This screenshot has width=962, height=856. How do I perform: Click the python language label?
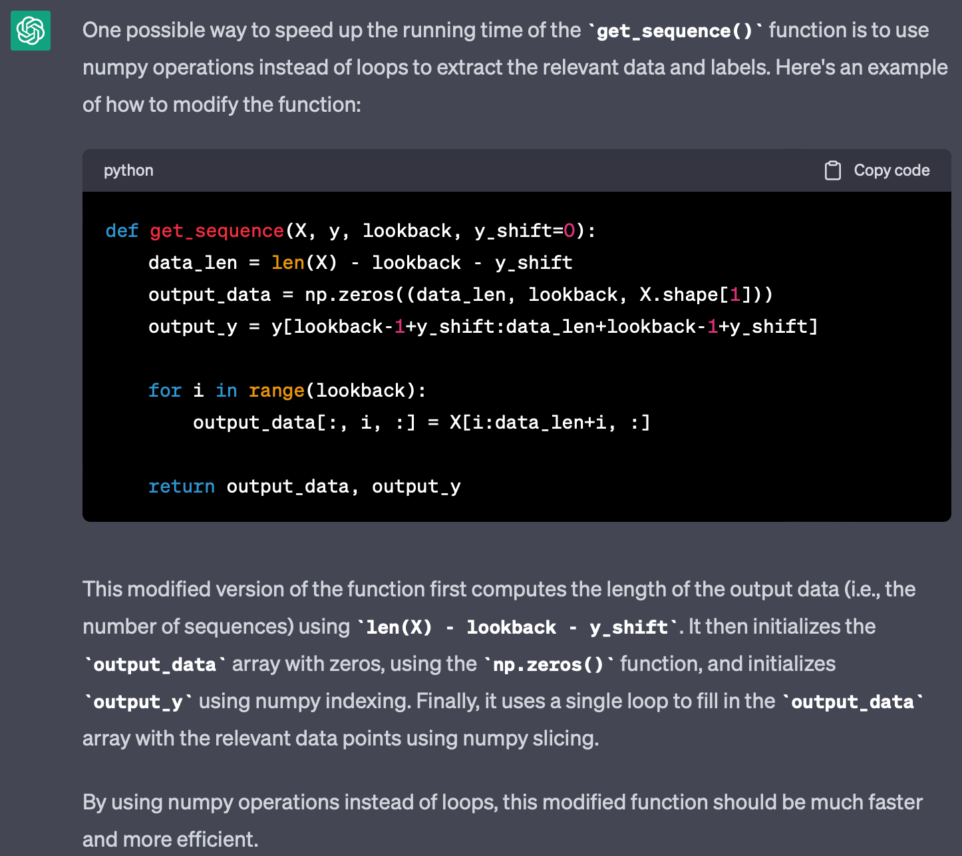point(128,170)
